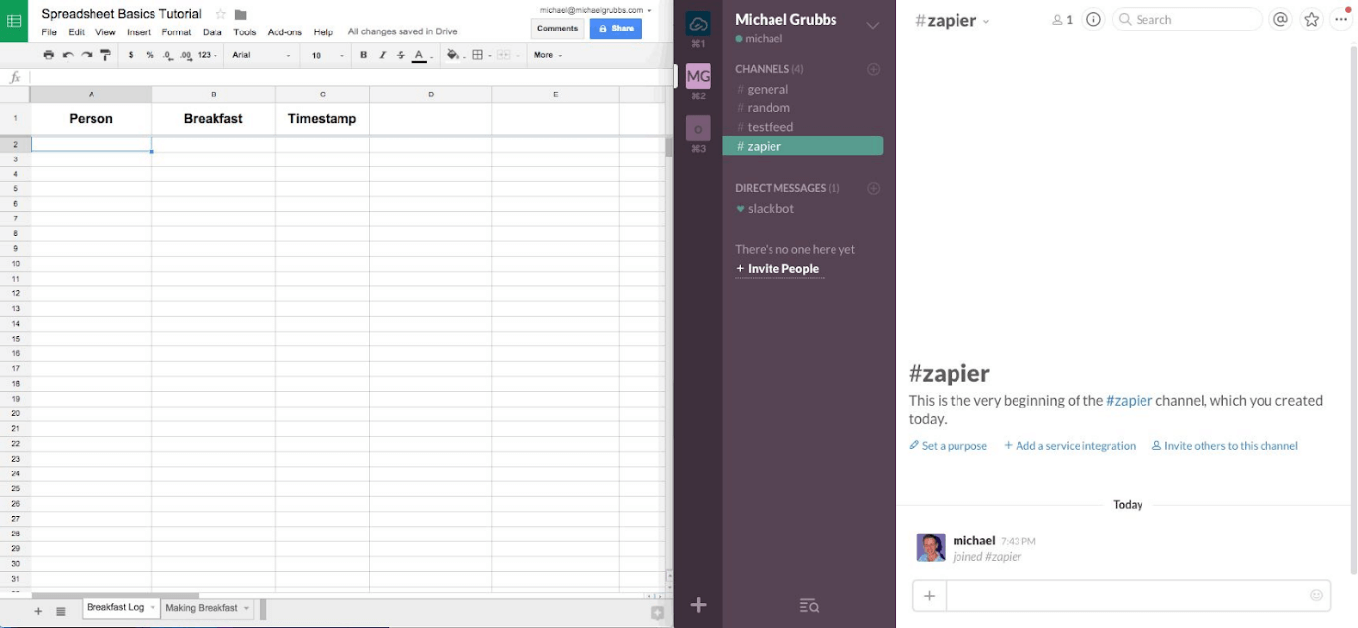The width and height of the screenshot is (1358, 628).
Task: Click into the Slack Search field
Action: (x=1187, y=19)
